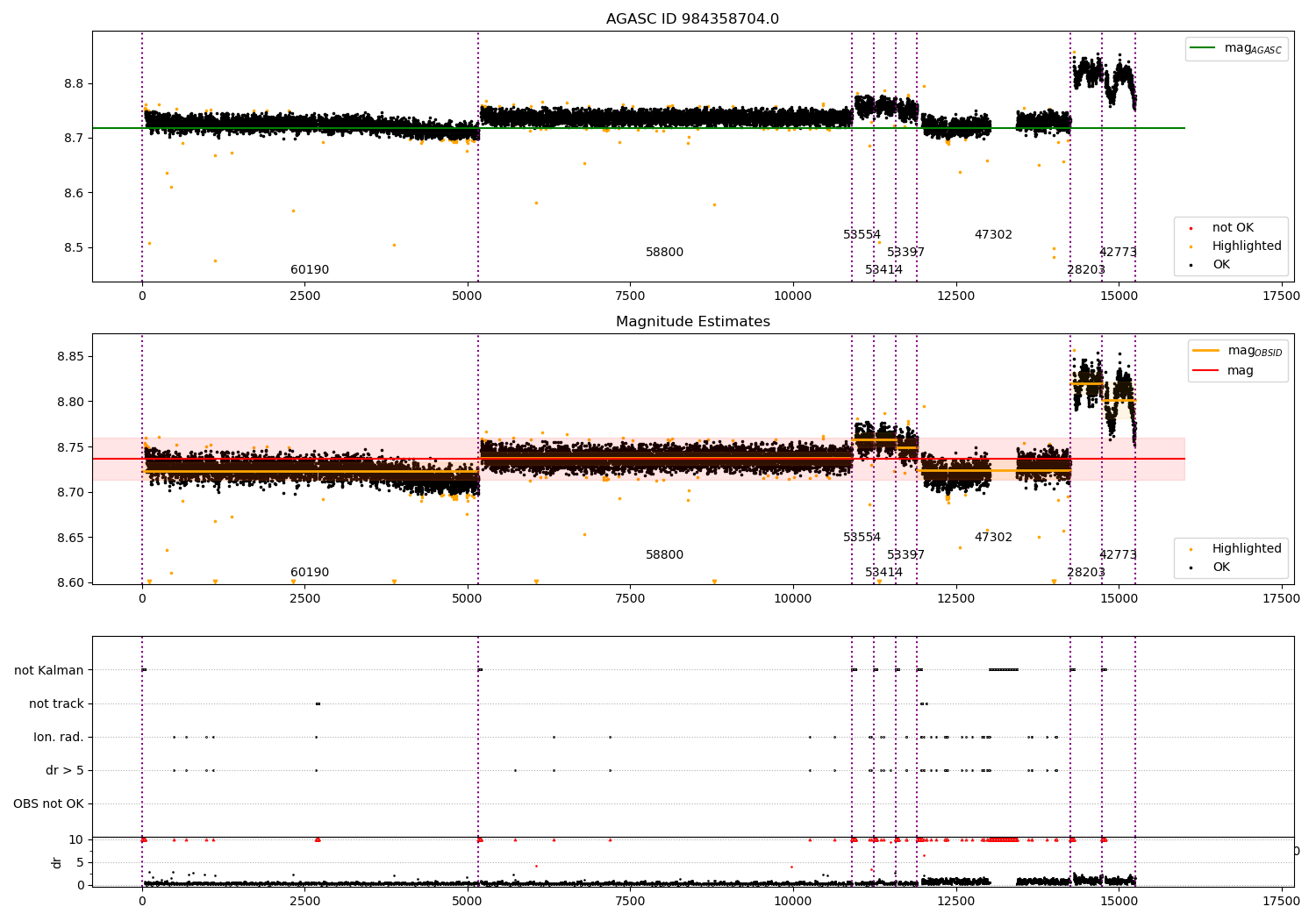
Task: Click the rotated 'dr' y-axis label
Action: (x=57, y=862)
